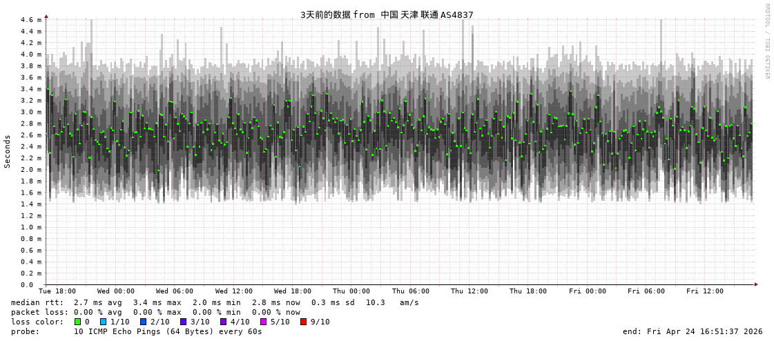Image resolution: width=774 pixels, height=341 pixels.
Task: Click the probe ICMP Echo Pings description
Action: click(x=137, y=331)
